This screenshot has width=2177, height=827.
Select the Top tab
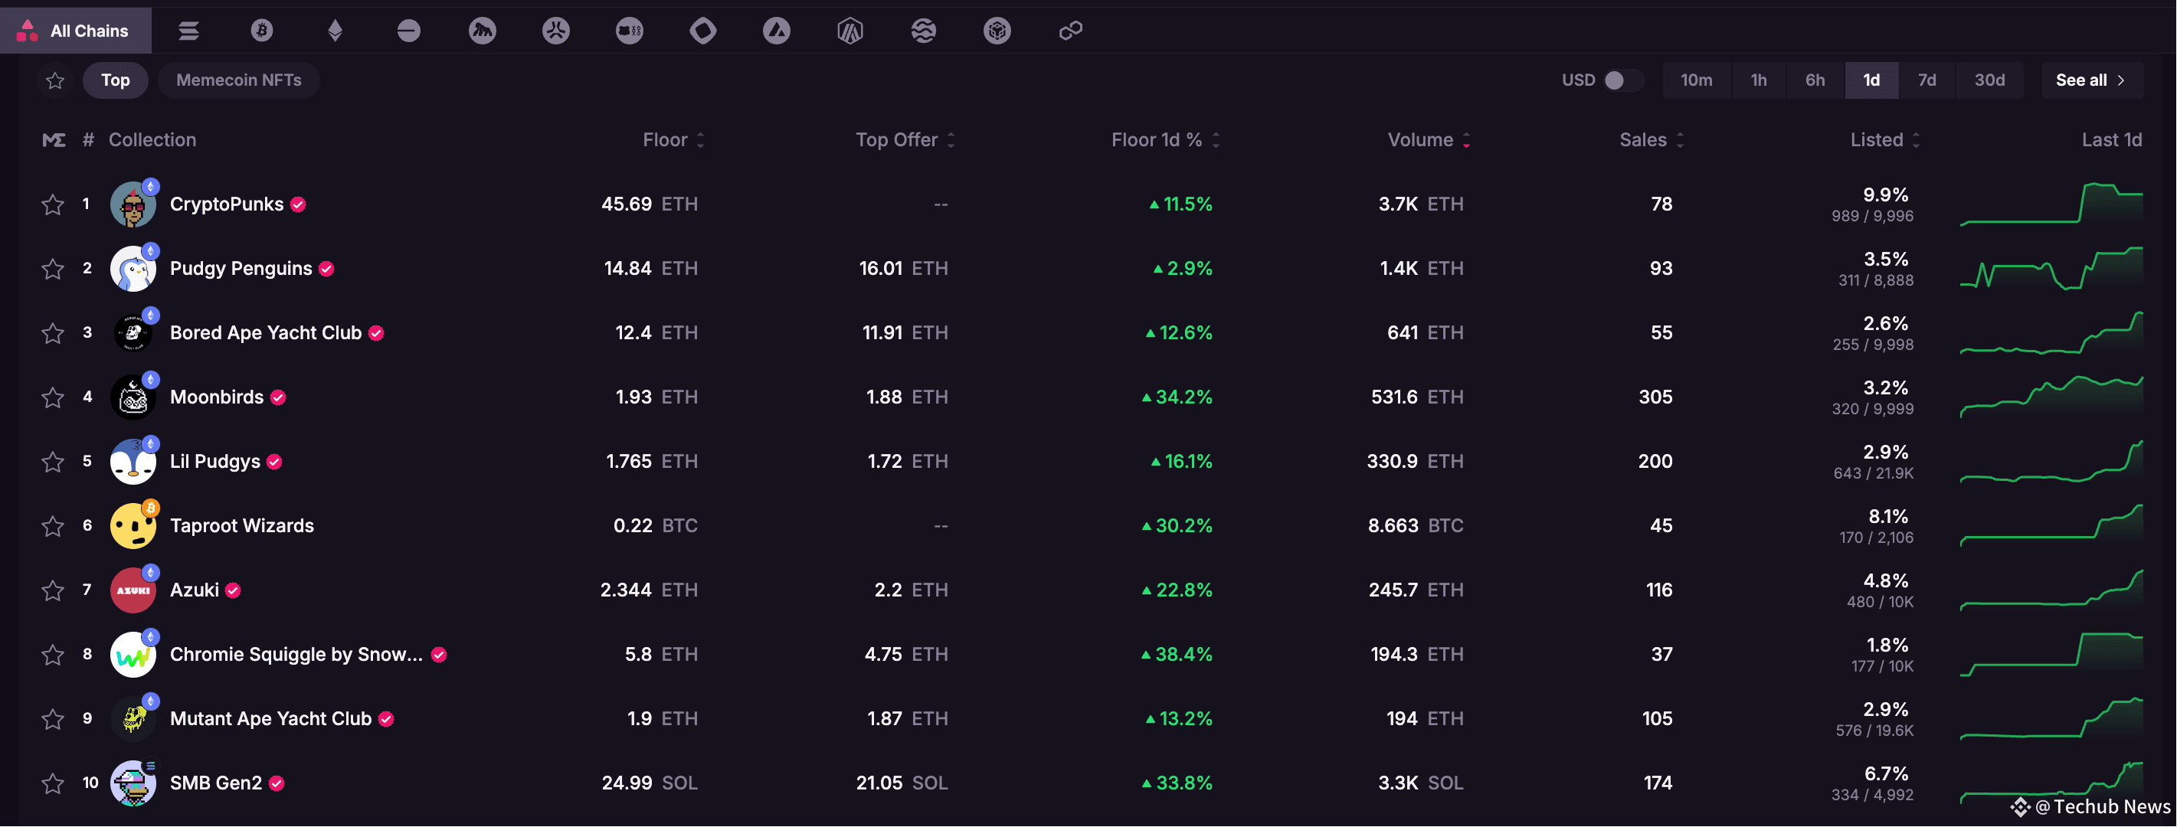[x=116, y=80]
